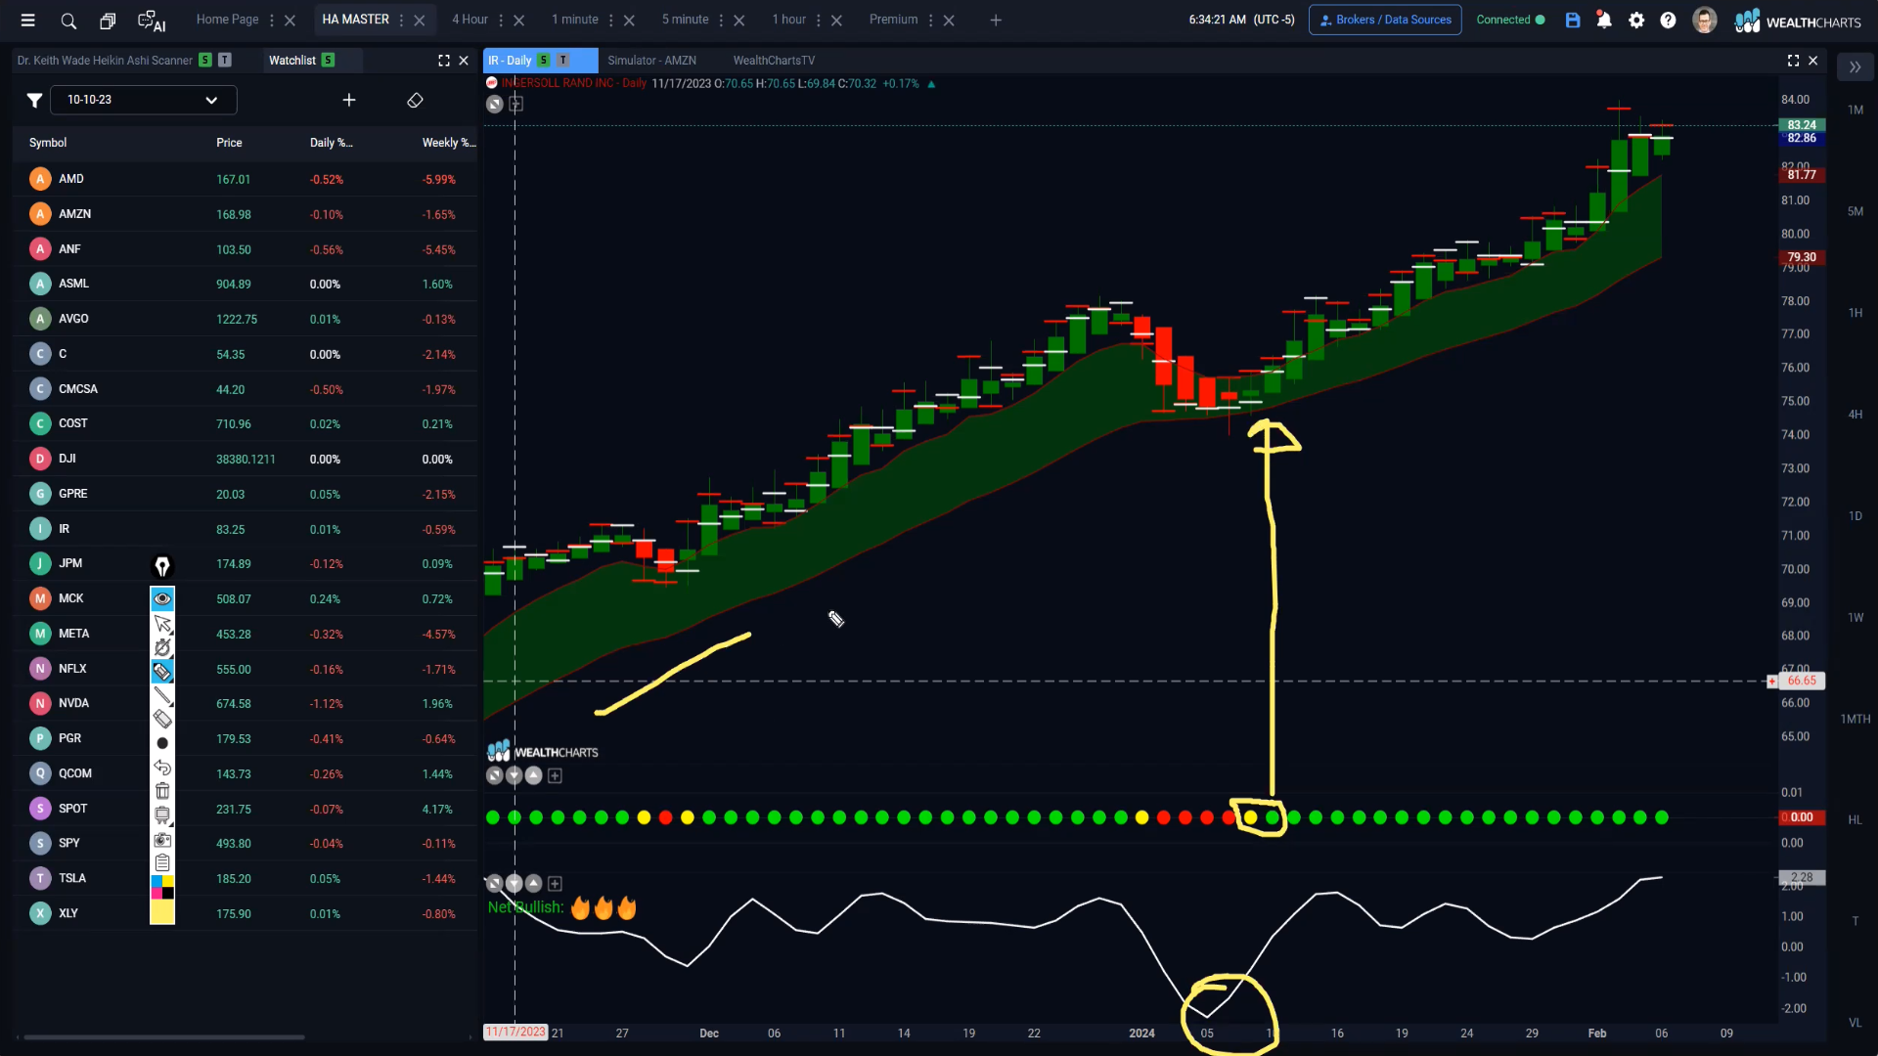Viewport: 1878px width, 1056px height.
Task: Select the 1H timeframe button
Action: 1856,313
